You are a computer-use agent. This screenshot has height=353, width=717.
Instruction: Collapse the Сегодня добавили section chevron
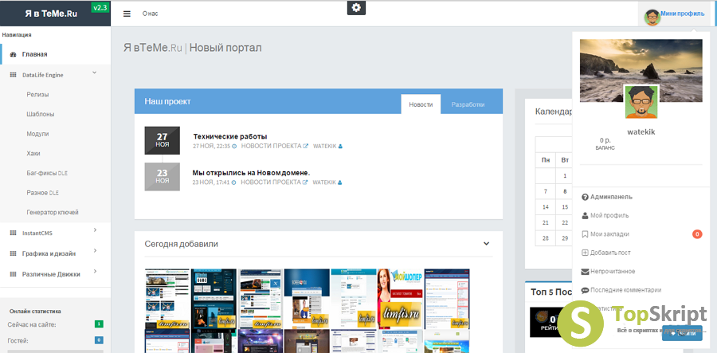pyautogui.click(x=486, y=243)
